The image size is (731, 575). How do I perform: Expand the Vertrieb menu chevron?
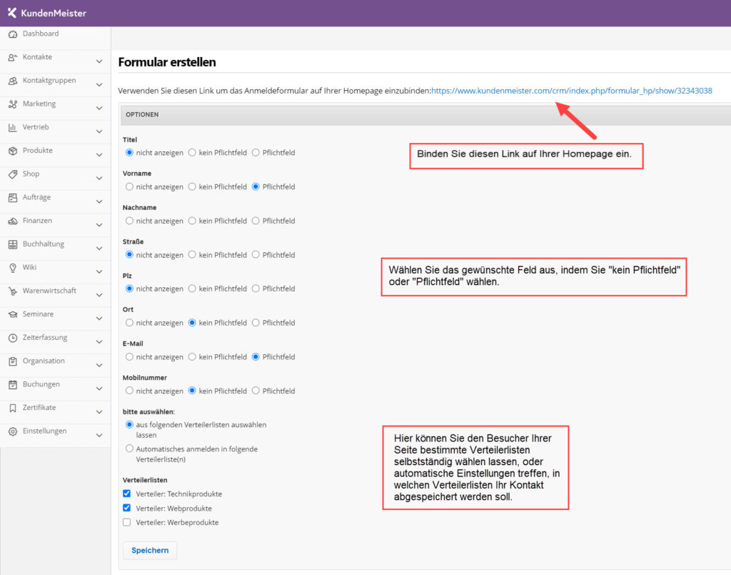pyautogui.click(x=99, y=131)
